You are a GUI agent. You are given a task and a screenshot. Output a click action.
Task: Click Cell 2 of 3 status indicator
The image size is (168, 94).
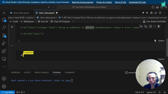[x=139, y=92]
